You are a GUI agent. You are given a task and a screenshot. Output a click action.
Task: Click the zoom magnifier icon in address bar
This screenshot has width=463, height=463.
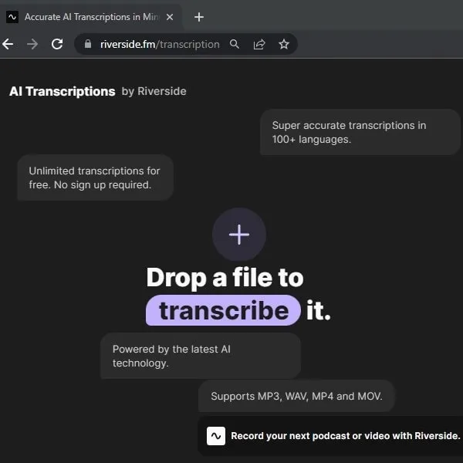pyautogui.click(x=235, y=44)
